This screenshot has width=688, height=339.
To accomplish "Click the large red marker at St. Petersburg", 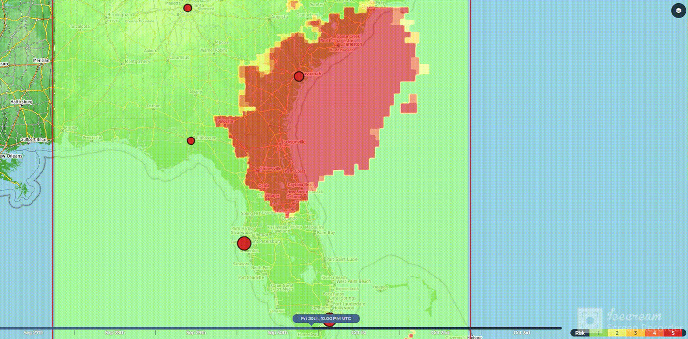I will [x=244, y=244].
